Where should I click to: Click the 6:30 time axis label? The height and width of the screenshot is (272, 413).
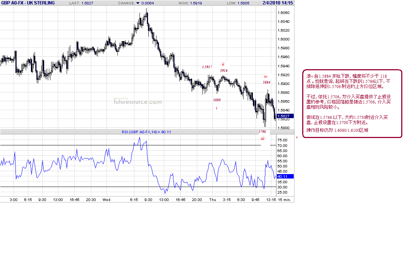pos(241,199)
